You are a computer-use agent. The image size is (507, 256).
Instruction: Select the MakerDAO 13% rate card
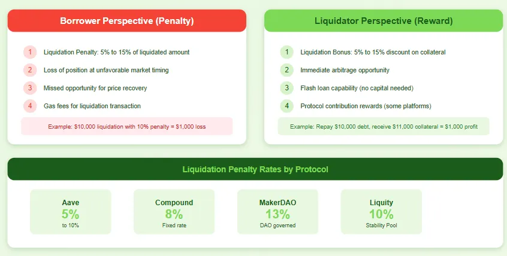pos(277,212)
